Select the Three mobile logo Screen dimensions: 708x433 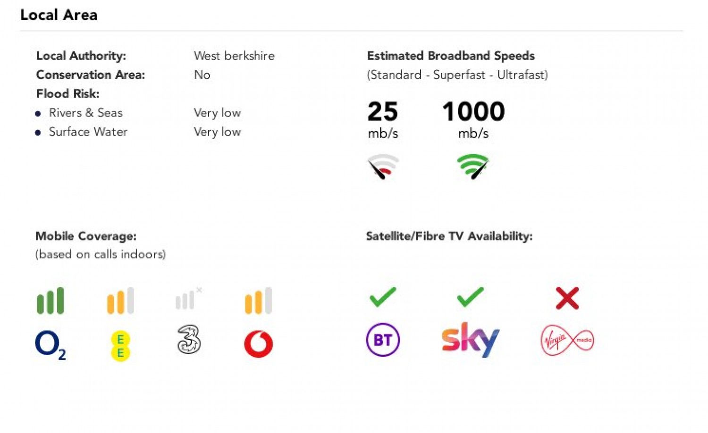click(189, 340)
